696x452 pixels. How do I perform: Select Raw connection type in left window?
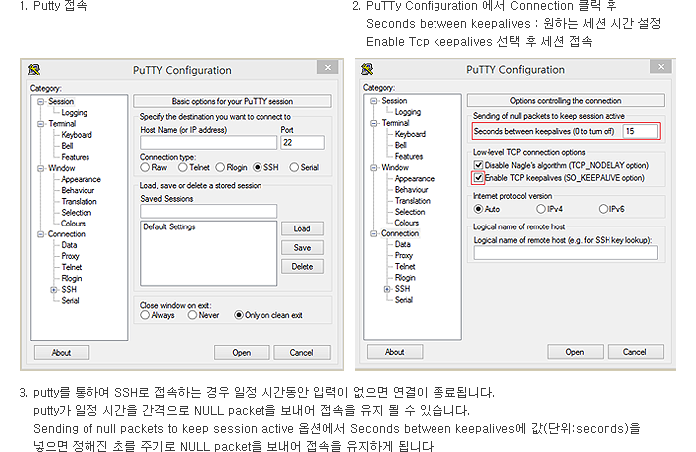pos(145,167)
